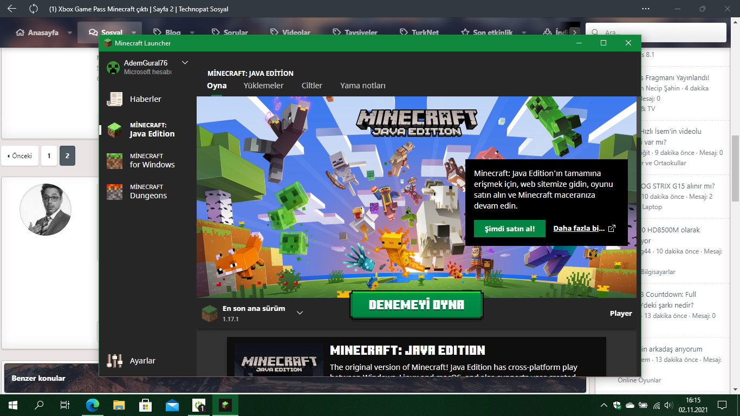Open Son etkinlik in the Technopat navigation
This screenshot has height=416, width=740.
point(486,32)
